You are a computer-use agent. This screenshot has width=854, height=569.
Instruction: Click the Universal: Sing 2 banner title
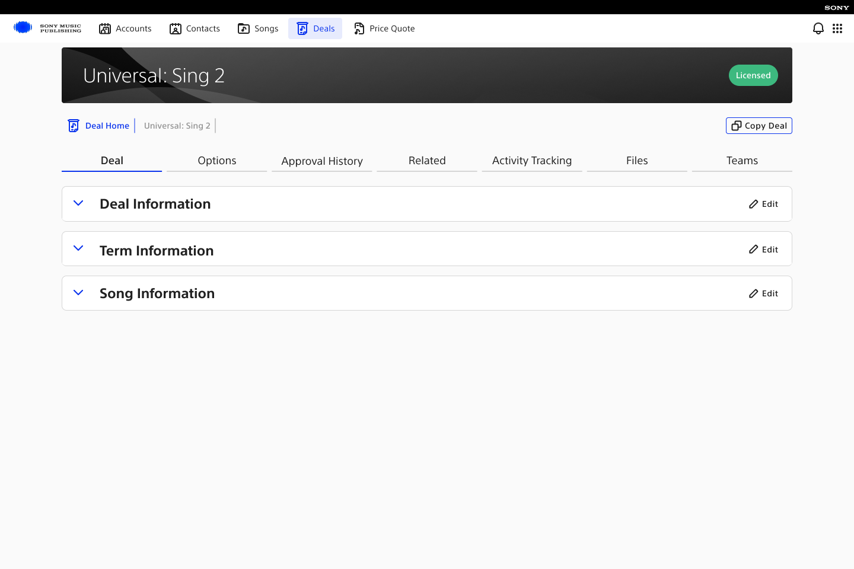(x=154, y=76)
